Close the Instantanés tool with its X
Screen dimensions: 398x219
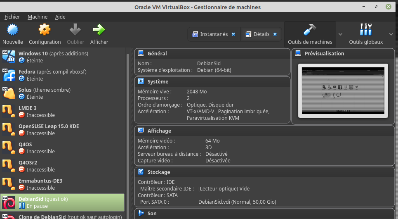tap(233, 34)
